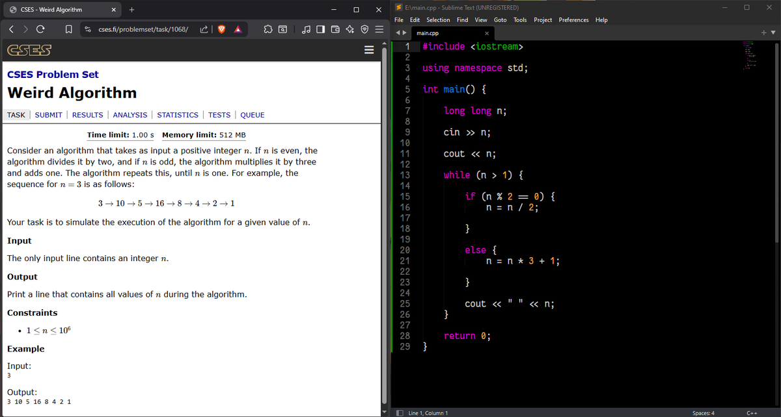Open Brave Shields lion icon
Screen dimensions: 781x417
coord(220,29)
